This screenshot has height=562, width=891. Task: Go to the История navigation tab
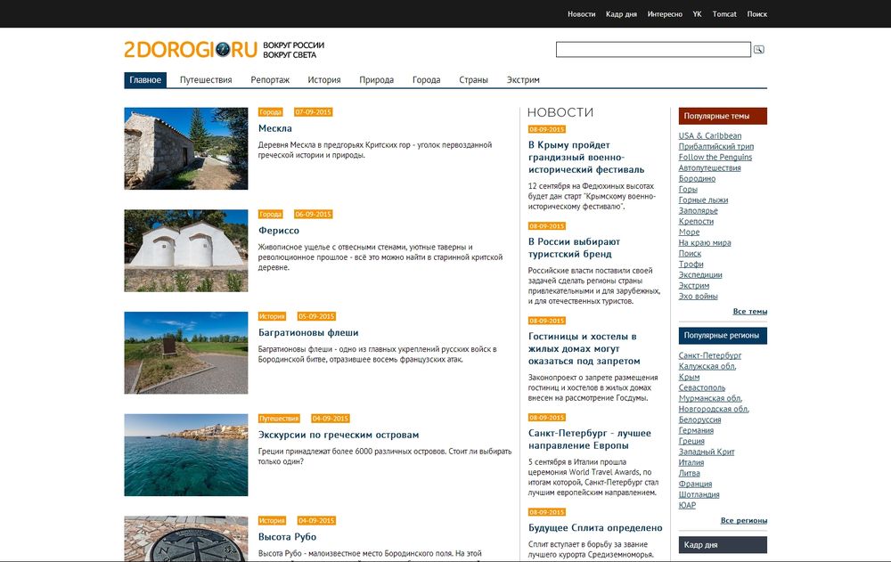(324, 80)
